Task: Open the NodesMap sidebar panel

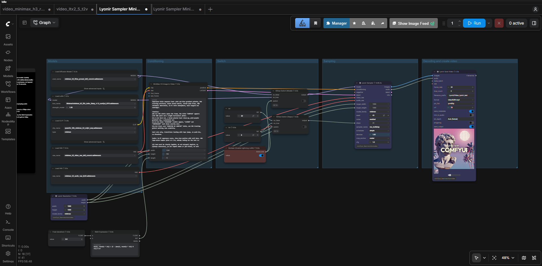Action: 8,119
